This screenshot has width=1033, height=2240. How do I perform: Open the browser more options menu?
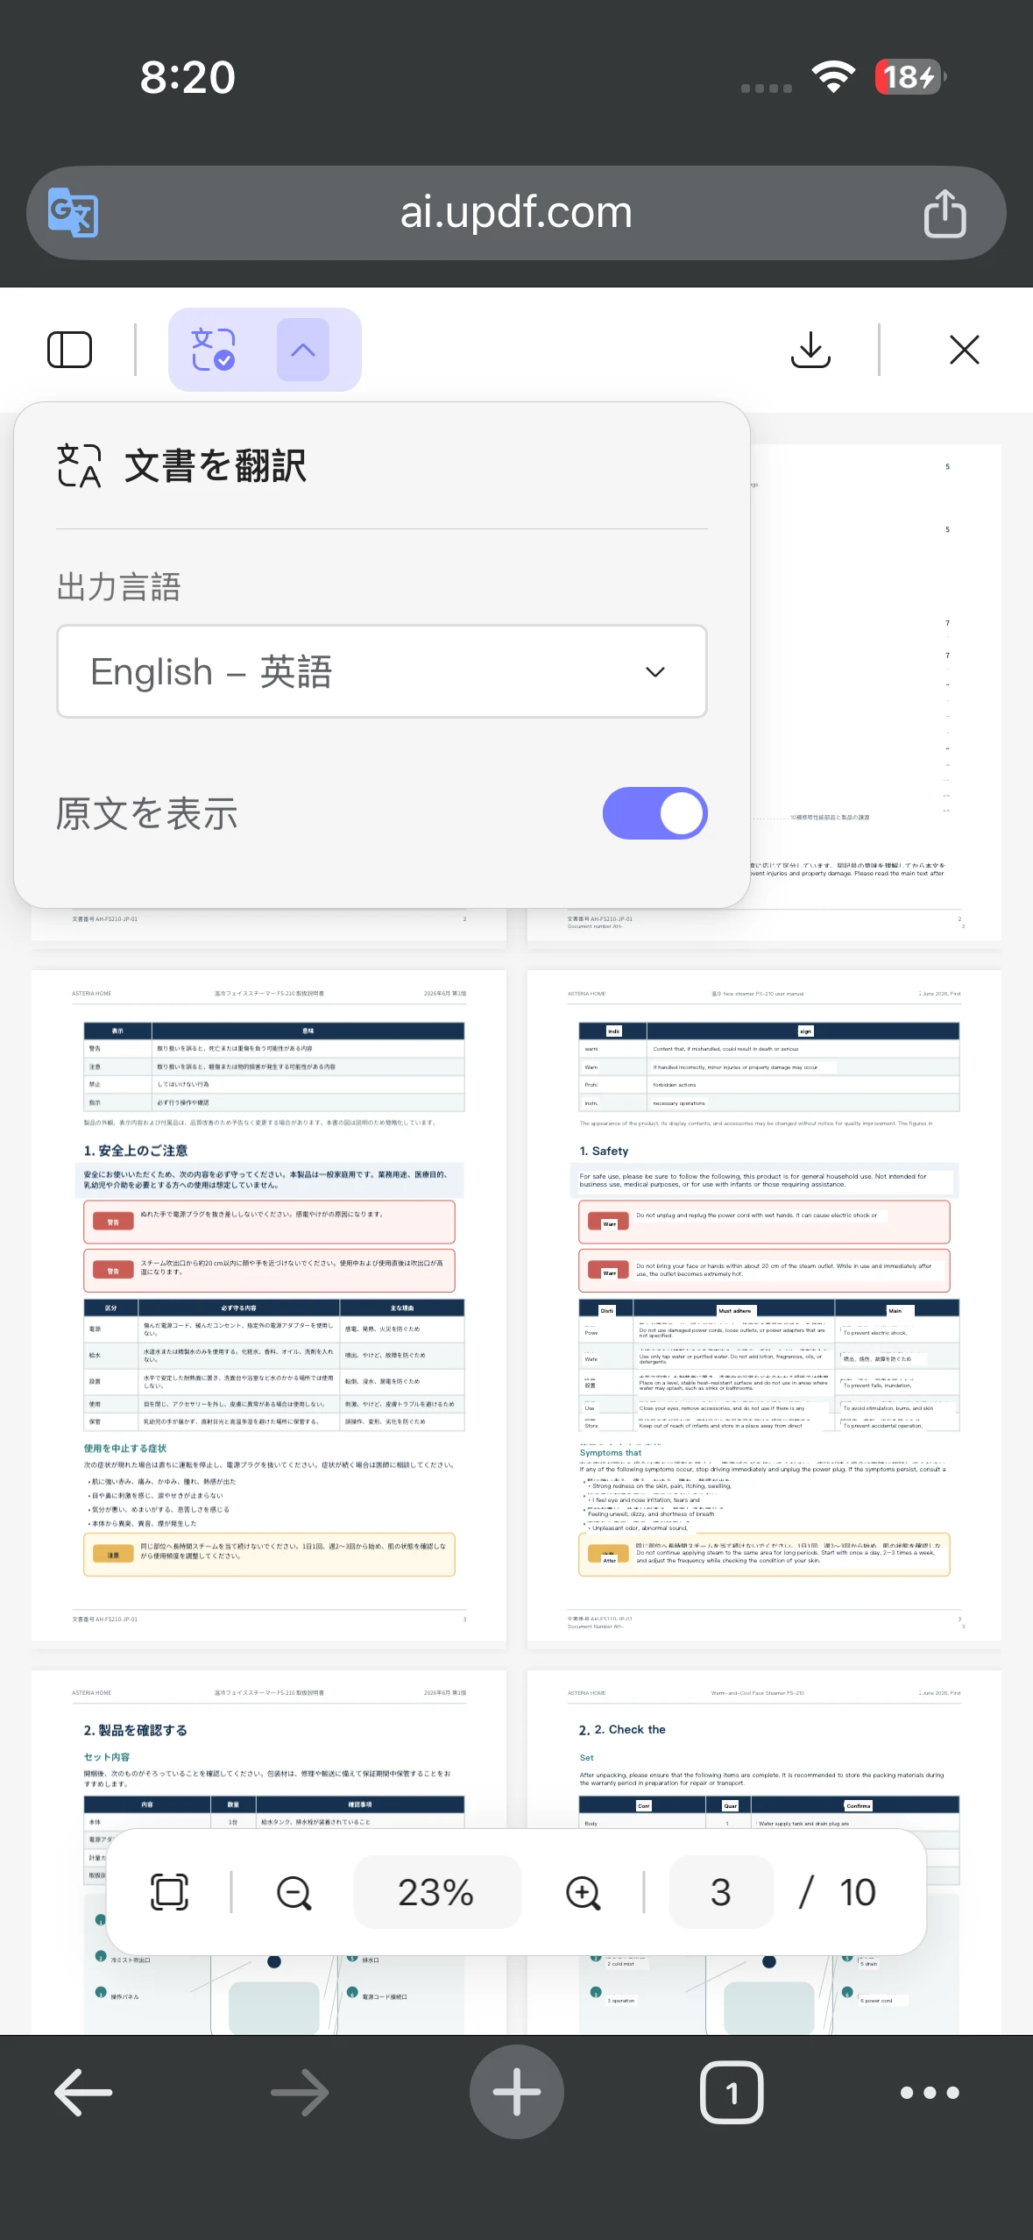point(930,2093)
